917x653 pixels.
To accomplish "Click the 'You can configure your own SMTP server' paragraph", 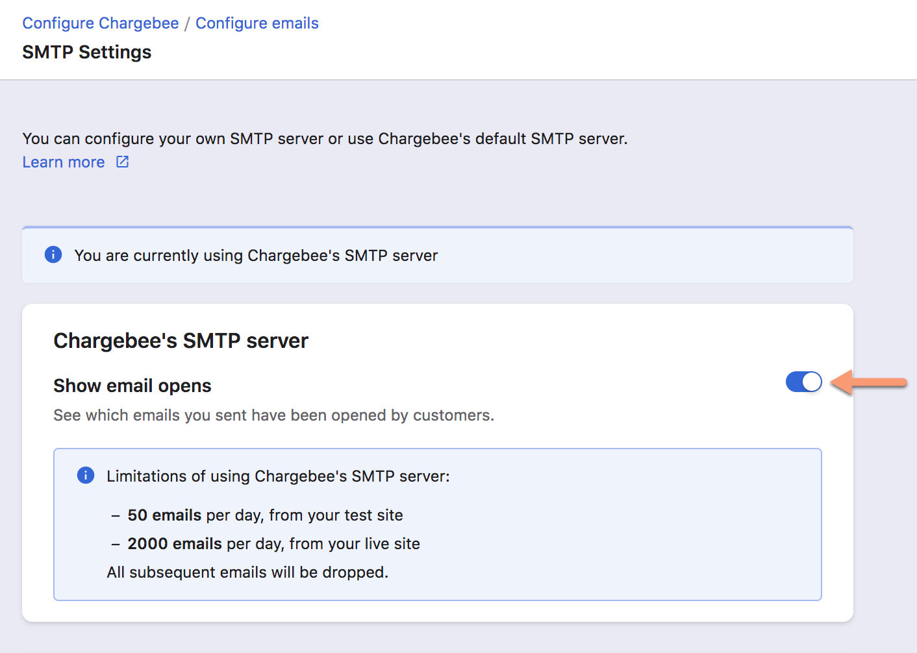I will point(325,139).
